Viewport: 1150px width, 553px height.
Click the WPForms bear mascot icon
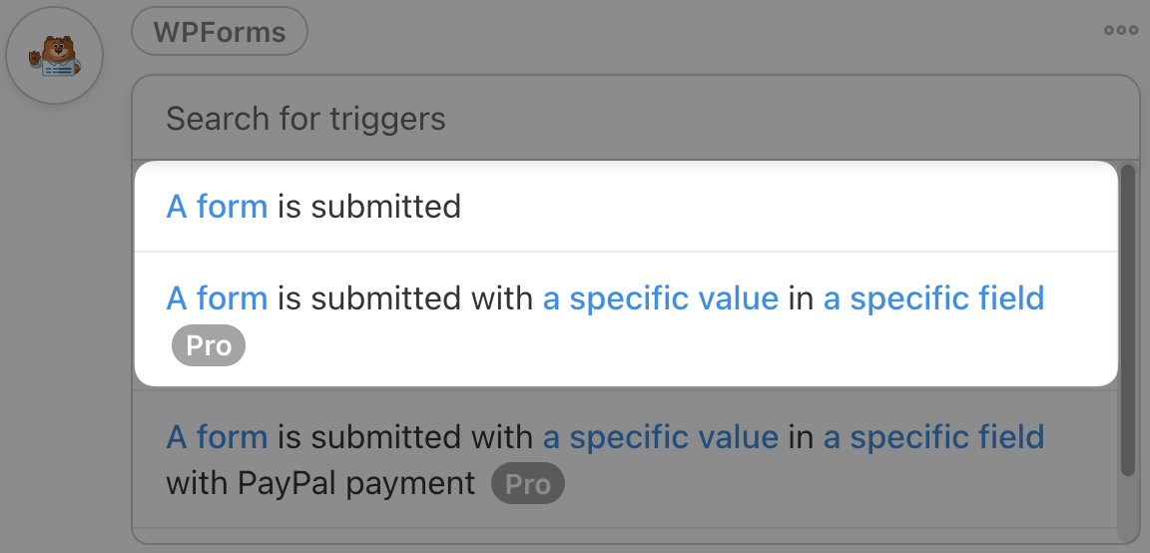point(55,57)
